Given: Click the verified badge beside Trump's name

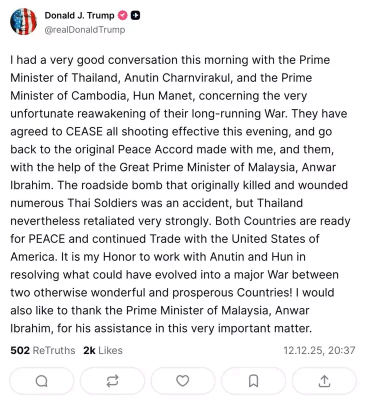Looking at the screenshot, I should coord(123,15).
